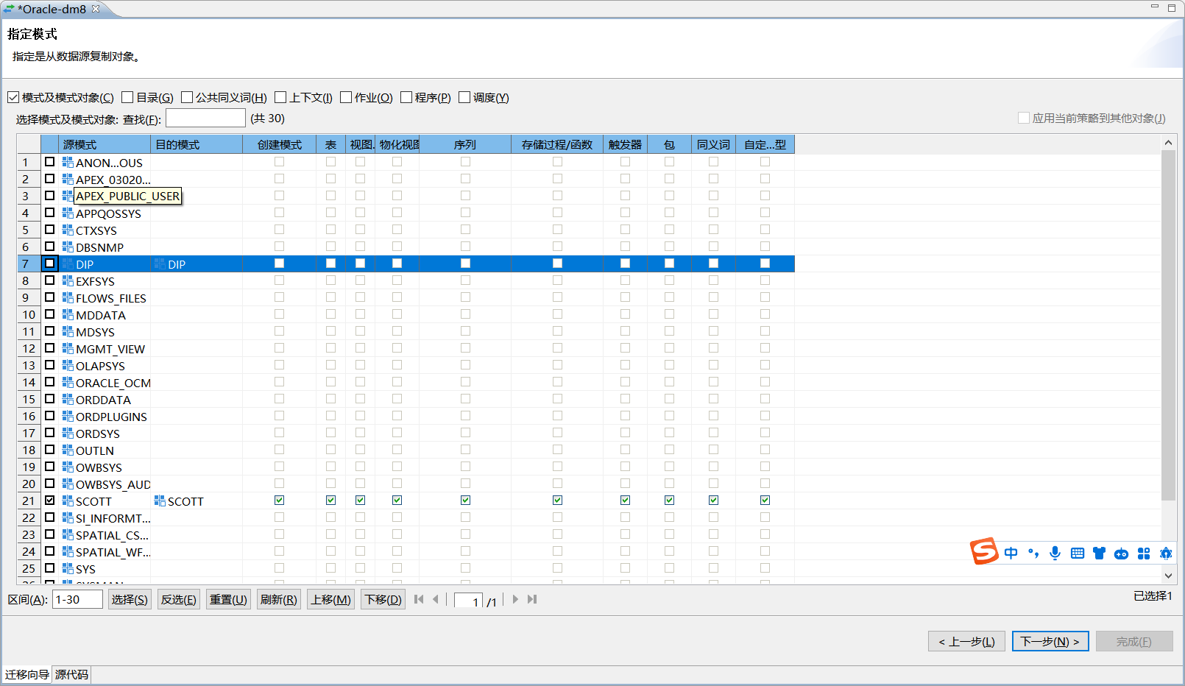Enable the 公共同义词 checkbox
1185x686 pixels.
187,97
